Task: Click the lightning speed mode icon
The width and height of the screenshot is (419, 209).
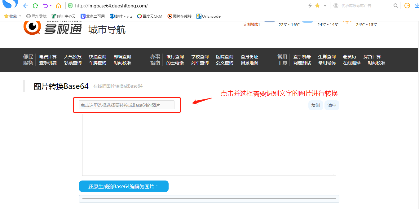Action: (x=310, y=6)
